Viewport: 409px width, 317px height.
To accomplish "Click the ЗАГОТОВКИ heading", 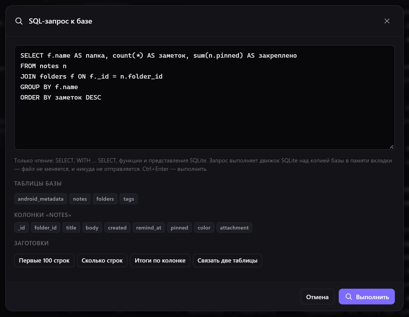I will [x=31, y=243].
